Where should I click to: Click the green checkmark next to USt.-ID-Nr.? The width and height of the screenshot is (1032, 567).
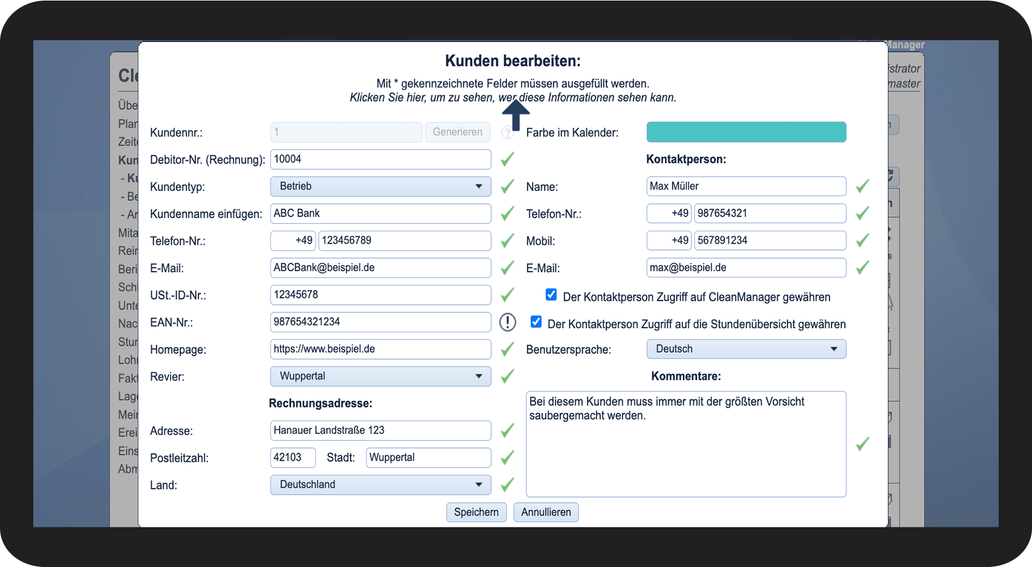(508, 295)
